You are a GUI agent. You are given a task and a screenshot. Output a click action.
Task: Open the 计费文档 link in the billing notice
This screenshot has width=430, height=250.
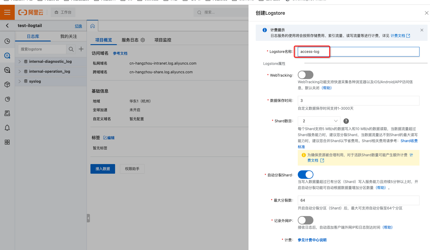[x=398, y=35]
